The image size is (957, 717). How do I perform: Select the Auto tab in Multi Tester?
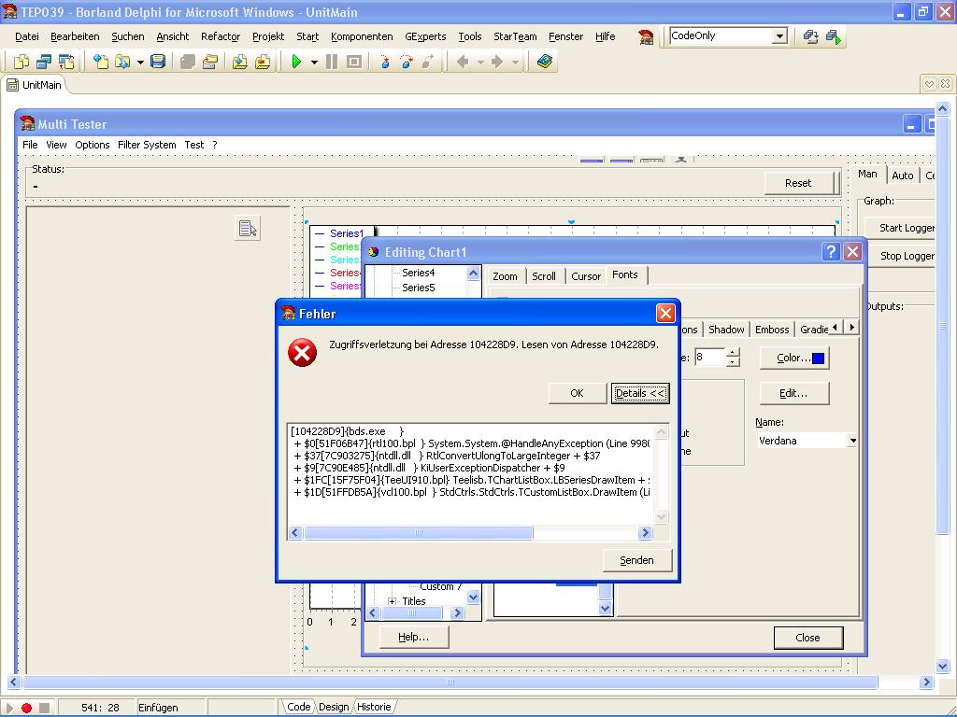click(x=903, y=176)
